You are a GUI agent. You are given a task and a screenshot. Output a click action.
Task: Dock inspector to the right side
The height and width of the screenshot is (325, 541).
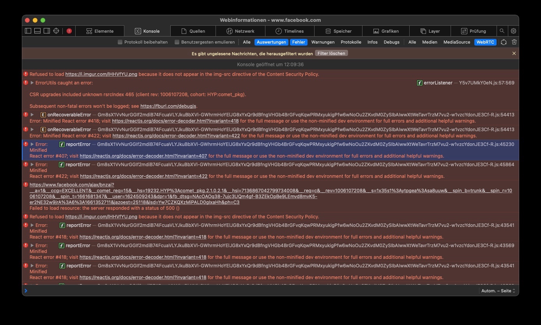[x=47, y=31]
